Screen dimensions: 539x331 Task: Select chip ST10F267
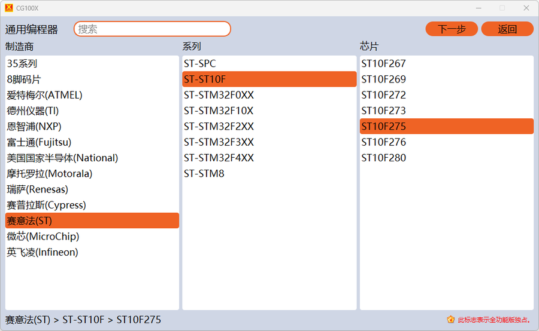(383, 63)
